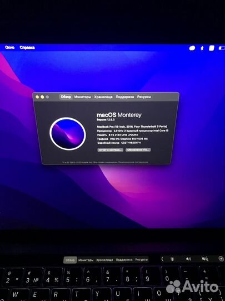225x301 pixels.
Task: Switch to the Поддержка tab in window
Action: [x=125, y=97]
